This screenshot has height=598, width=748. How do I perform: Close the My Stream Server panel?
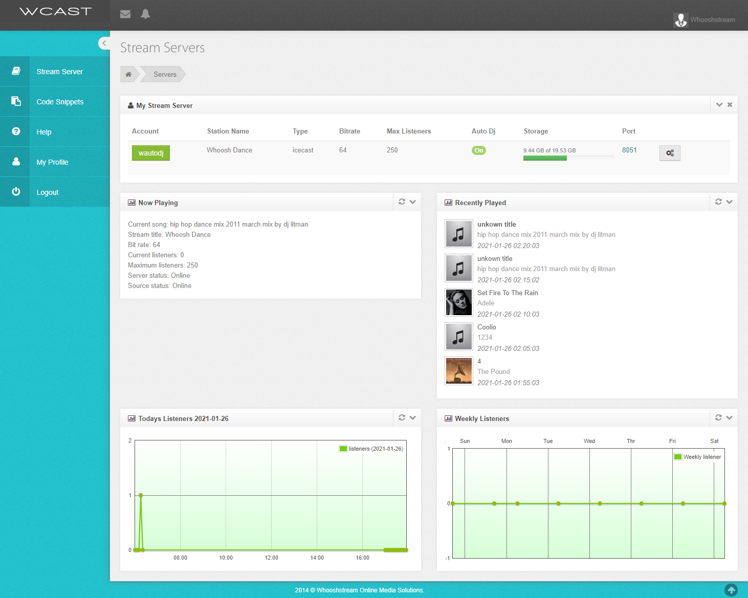[x=730, y=105]
